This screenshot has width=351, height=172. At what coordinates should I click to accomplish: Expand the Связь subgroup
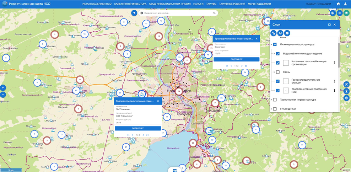[x=275, y=72]
